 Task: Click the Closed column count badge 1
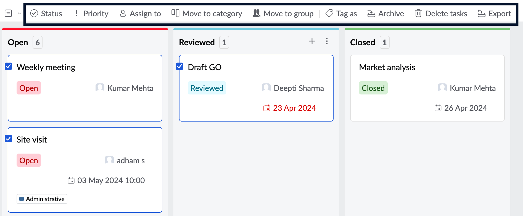[x=385, y=42]
